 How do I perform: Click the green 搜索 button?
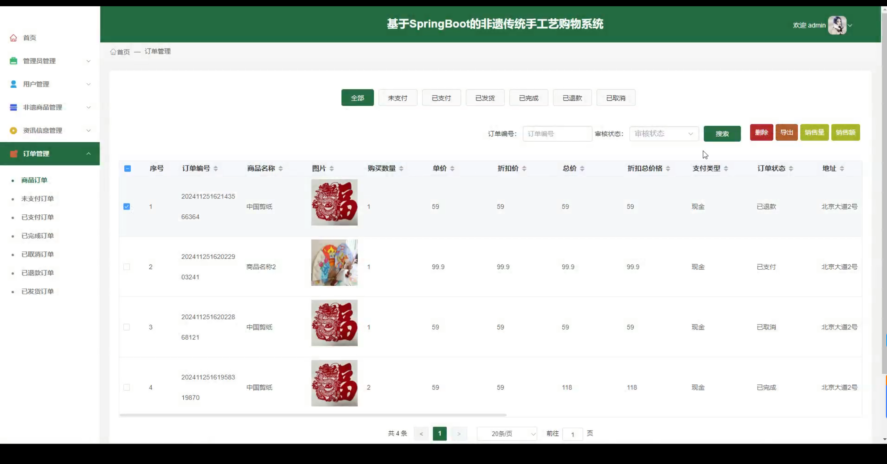(722, 134)
